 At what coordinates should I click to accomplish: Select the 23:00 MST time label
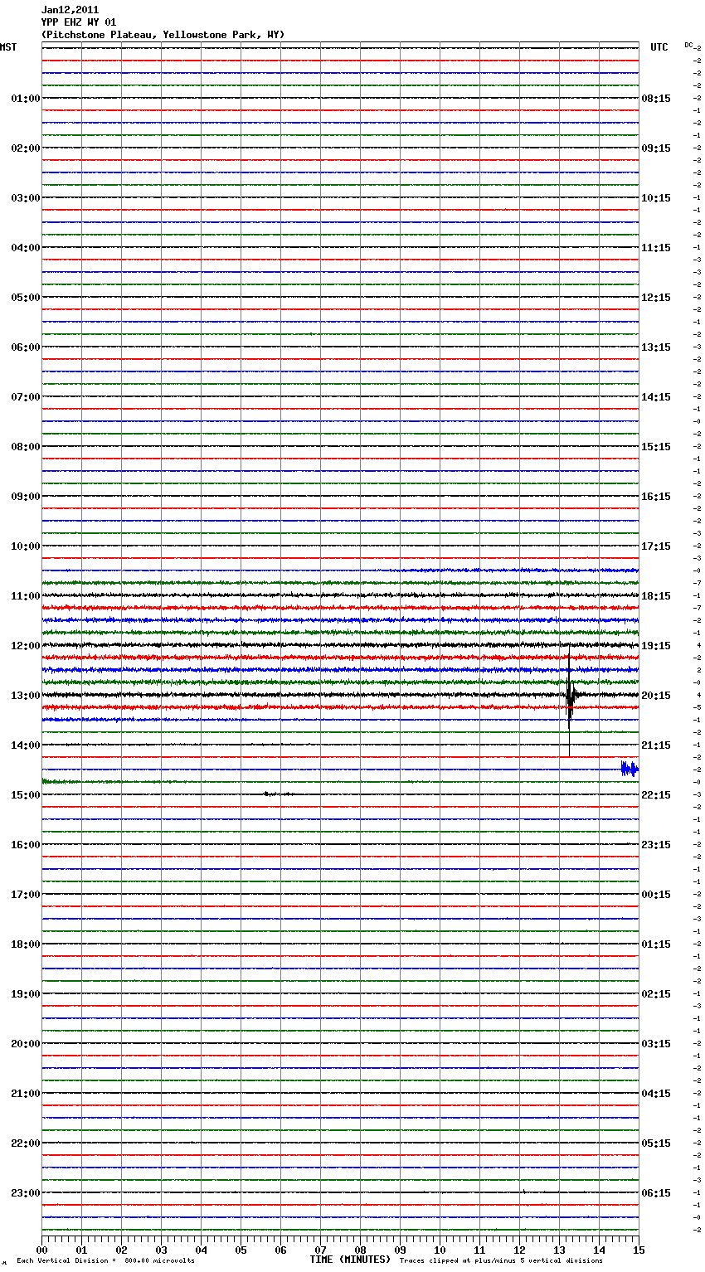tap(25, 1193)
